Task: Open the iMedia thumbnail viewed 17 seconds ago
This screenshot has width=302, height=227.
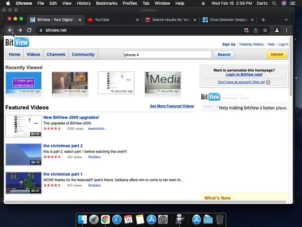Action: [x=163, y=83]
